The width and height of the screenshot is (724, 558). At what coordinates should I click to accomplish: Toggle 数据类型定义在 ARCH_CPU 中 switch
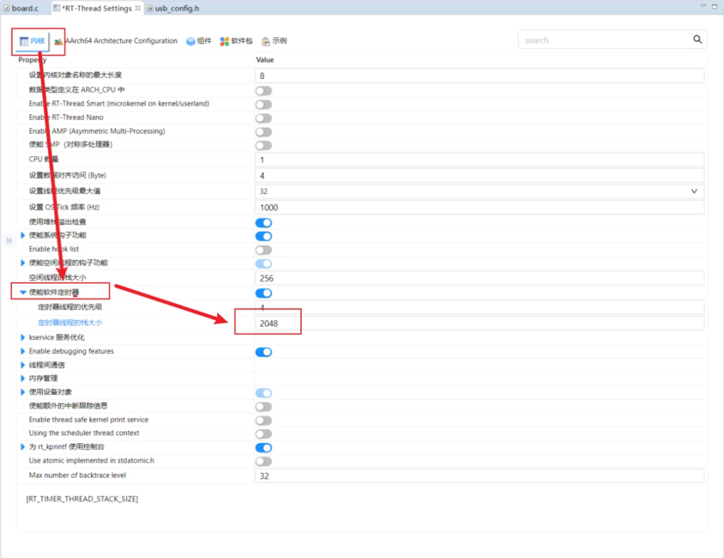263,91
